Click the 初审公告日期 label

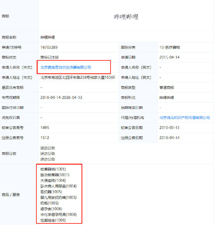coord(132,128)
